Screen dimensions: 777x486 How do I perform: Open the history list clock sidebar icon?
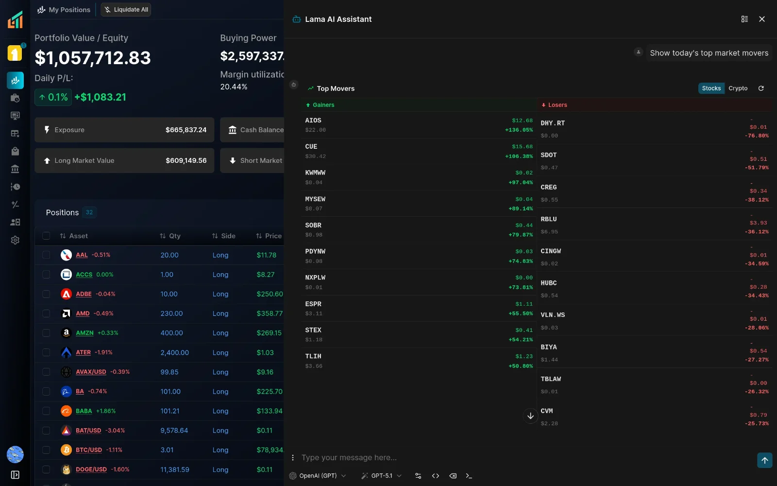[15, 187]
